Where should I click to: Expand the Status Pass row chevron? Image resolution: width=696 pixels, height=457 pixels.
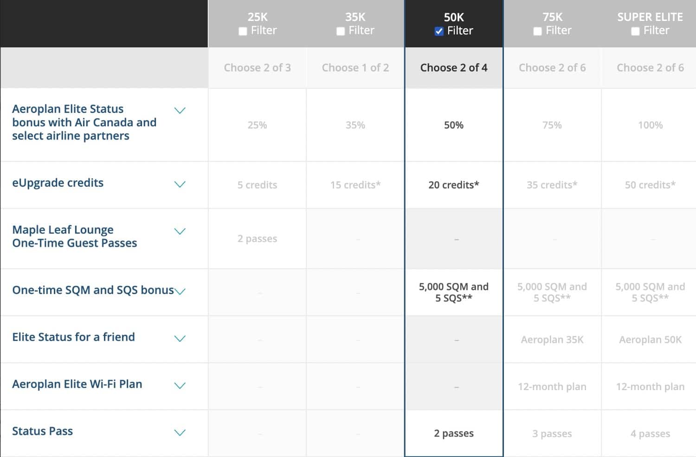180,432
